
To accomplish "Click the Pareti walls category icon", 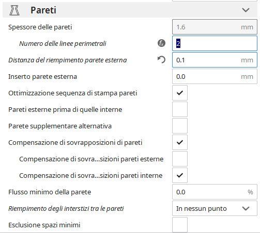I will coord(14,10).
